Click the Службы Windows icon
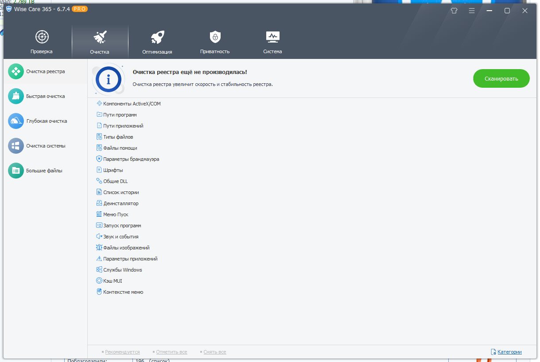This screenshot has width=540, height=362. click(x=99, y=269)
